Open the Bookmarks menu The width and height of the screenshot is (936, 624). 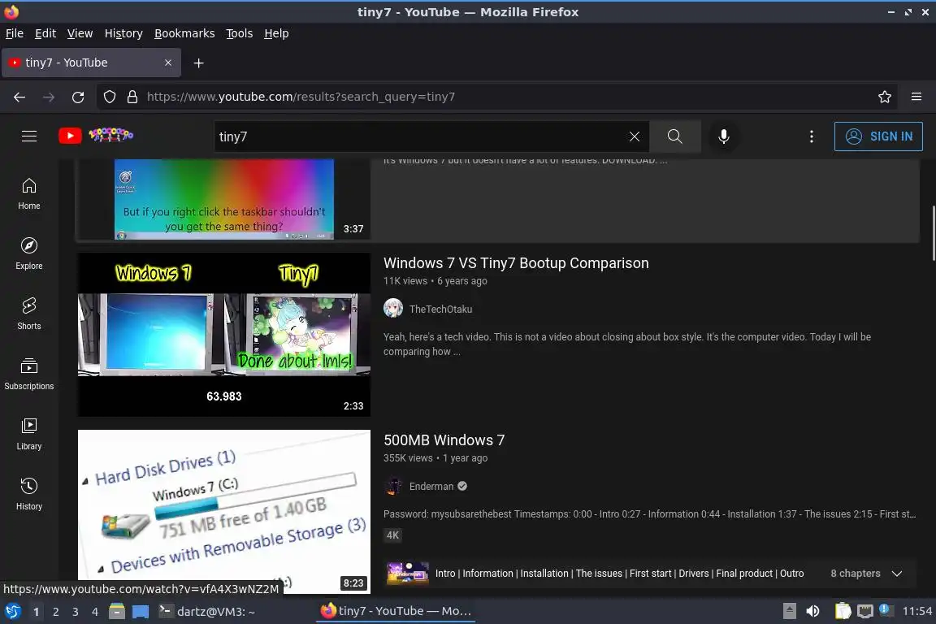[184, 33]
